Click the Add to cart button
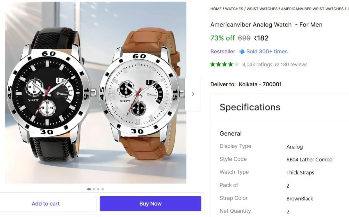 pos(46,203)
